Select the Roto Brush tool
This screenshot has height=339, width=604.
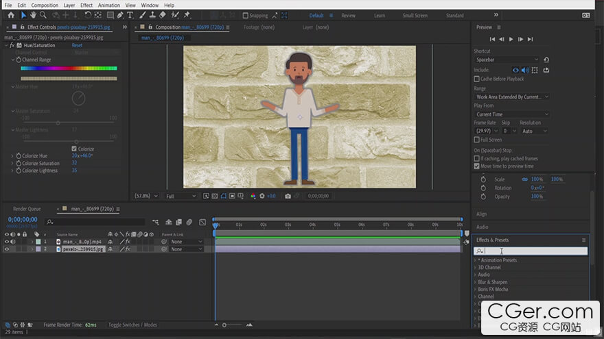175,15
